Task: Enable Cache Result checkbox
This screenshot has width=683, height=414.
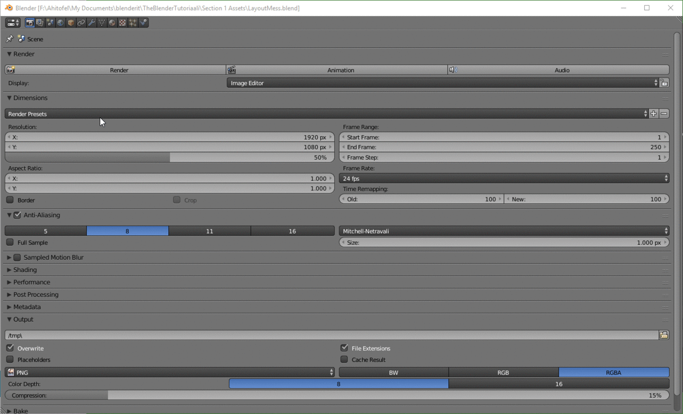Action: pyautogui.click(x=344, y=360)
